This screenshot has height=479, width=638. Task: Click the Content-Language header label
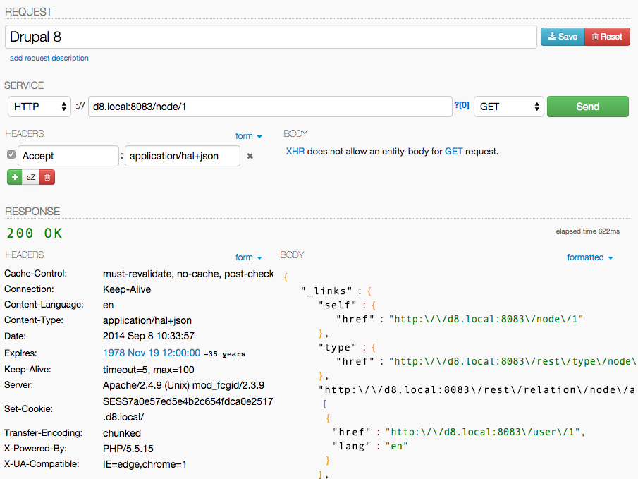point(44,305)
